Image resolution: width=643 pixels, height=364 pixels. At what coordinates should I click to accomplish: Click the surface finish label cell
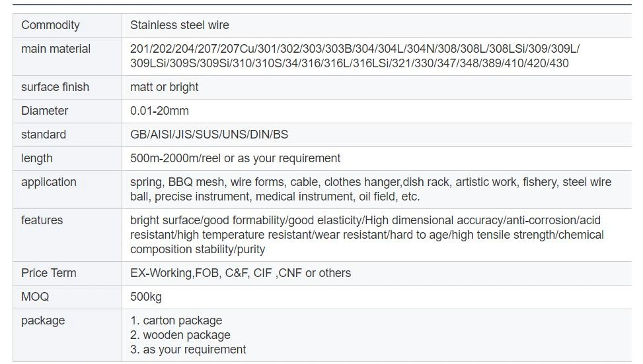67,87
